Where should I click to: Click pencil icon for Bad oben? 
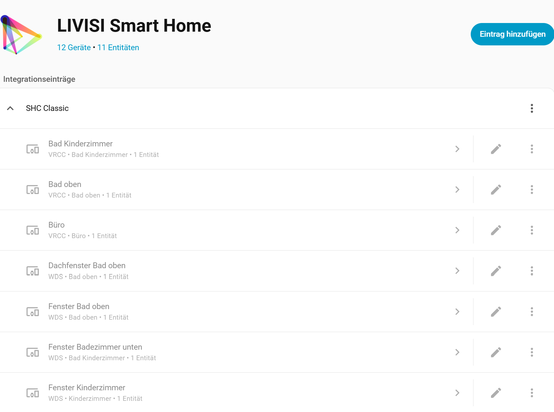[496, 190]
